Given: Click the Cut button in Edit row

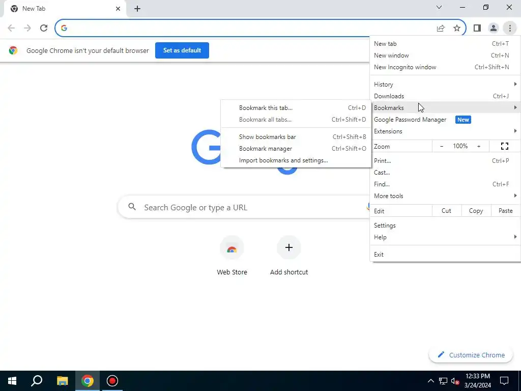Looking at the screenshot, I should pos(446,211).
